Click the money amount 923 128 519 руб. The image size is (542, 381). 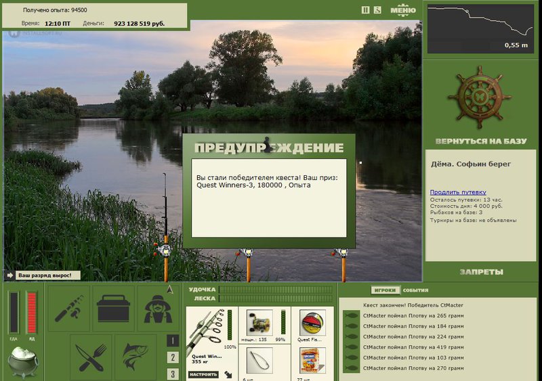click(x=140, y=24)
